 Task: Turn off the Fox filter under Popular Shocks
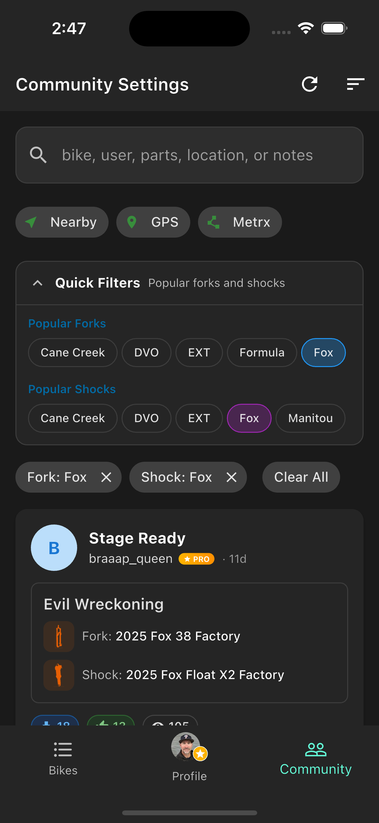point(249,418)
